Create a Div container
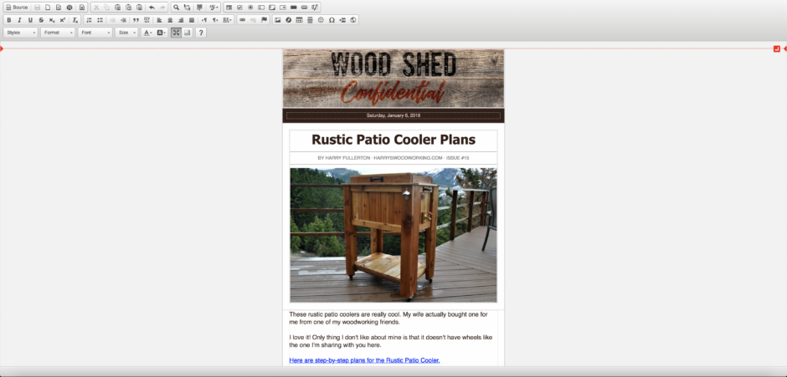 point(147,20)
